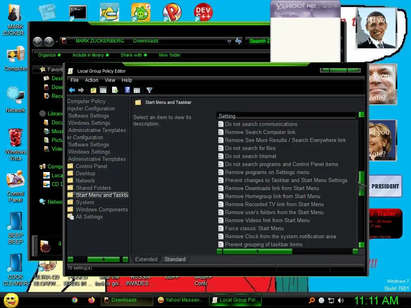Open address bar history dropdown in Explorer
Image resolution: width=411 pixels, height=308 pixels.
point(229,41)
